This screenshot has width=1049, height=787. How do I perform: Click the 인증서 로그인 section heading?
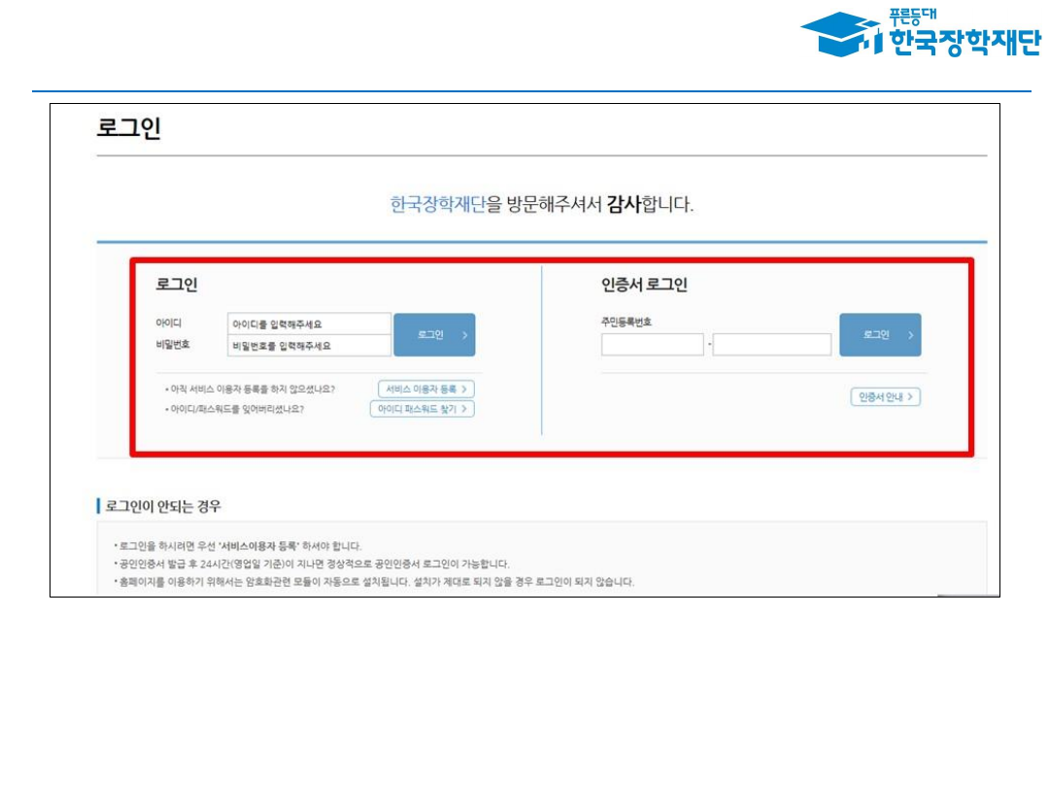(644, 285)
